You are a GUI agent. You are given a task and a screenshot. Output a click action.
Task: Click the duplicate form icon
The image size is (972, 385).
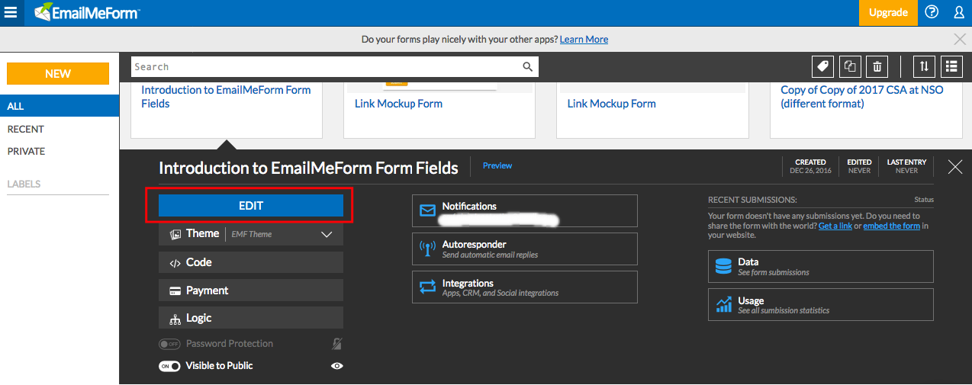pyautogui.click(x=849, y=67)
